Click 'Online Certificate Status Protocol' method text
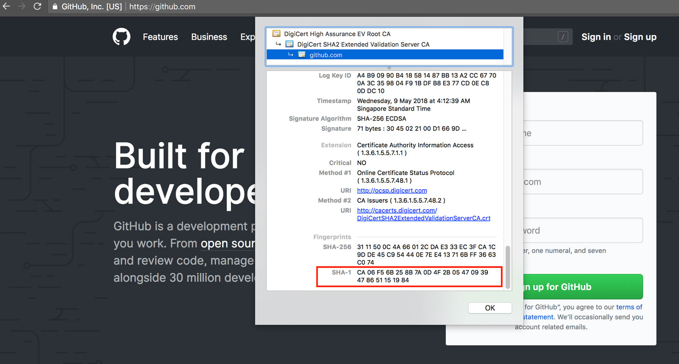The height and width of the screenshot is (364, 679). tap(406, 173)
